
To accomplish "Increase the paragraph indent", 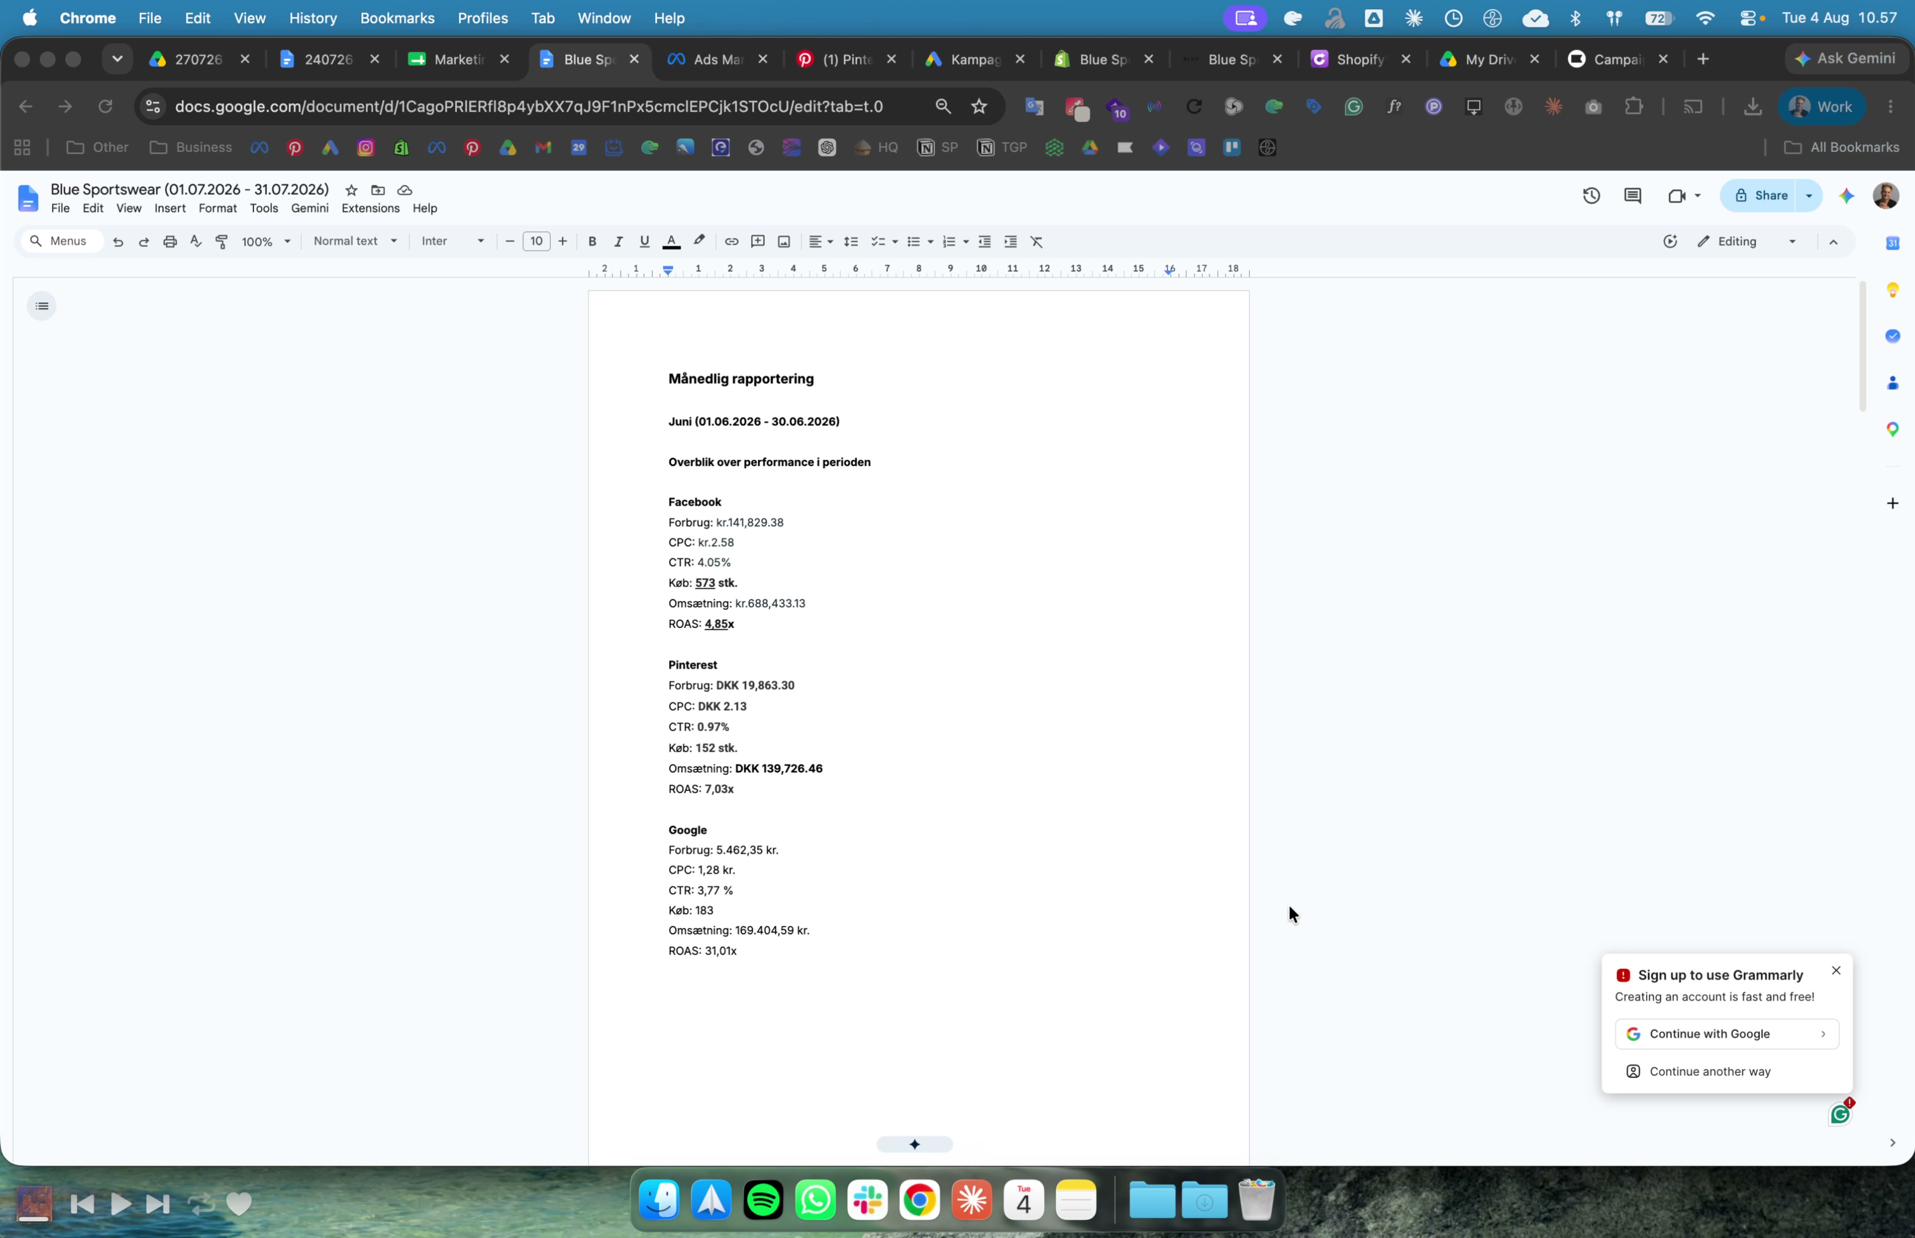I will click(1011, 241).
